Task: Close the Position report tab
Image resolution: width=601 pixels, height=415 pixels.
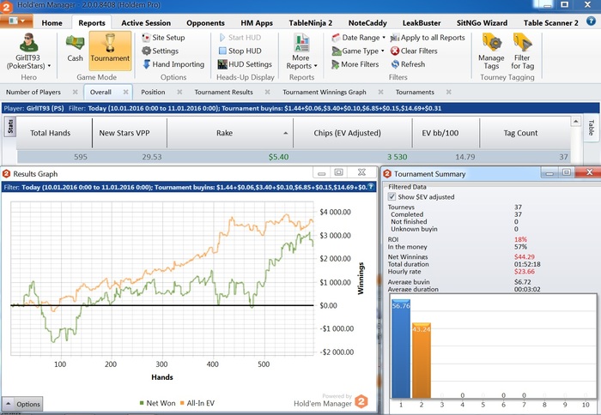Action: pos(179,92)
